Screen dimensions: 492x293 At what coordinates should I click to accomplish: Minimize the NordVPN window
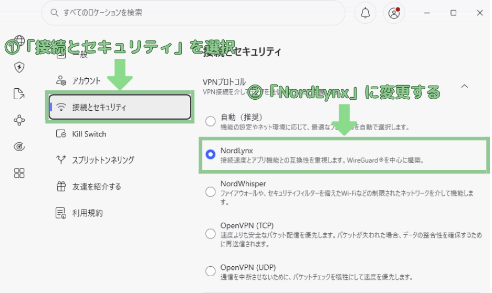click(x=427, y=13)
